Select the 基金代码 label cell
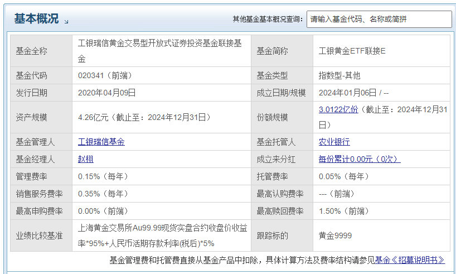This screenshot has width=456, height=274. tap(41, 75)
